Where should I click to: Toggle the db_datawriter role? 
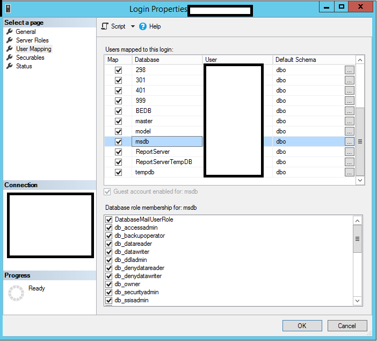[109, 252]
